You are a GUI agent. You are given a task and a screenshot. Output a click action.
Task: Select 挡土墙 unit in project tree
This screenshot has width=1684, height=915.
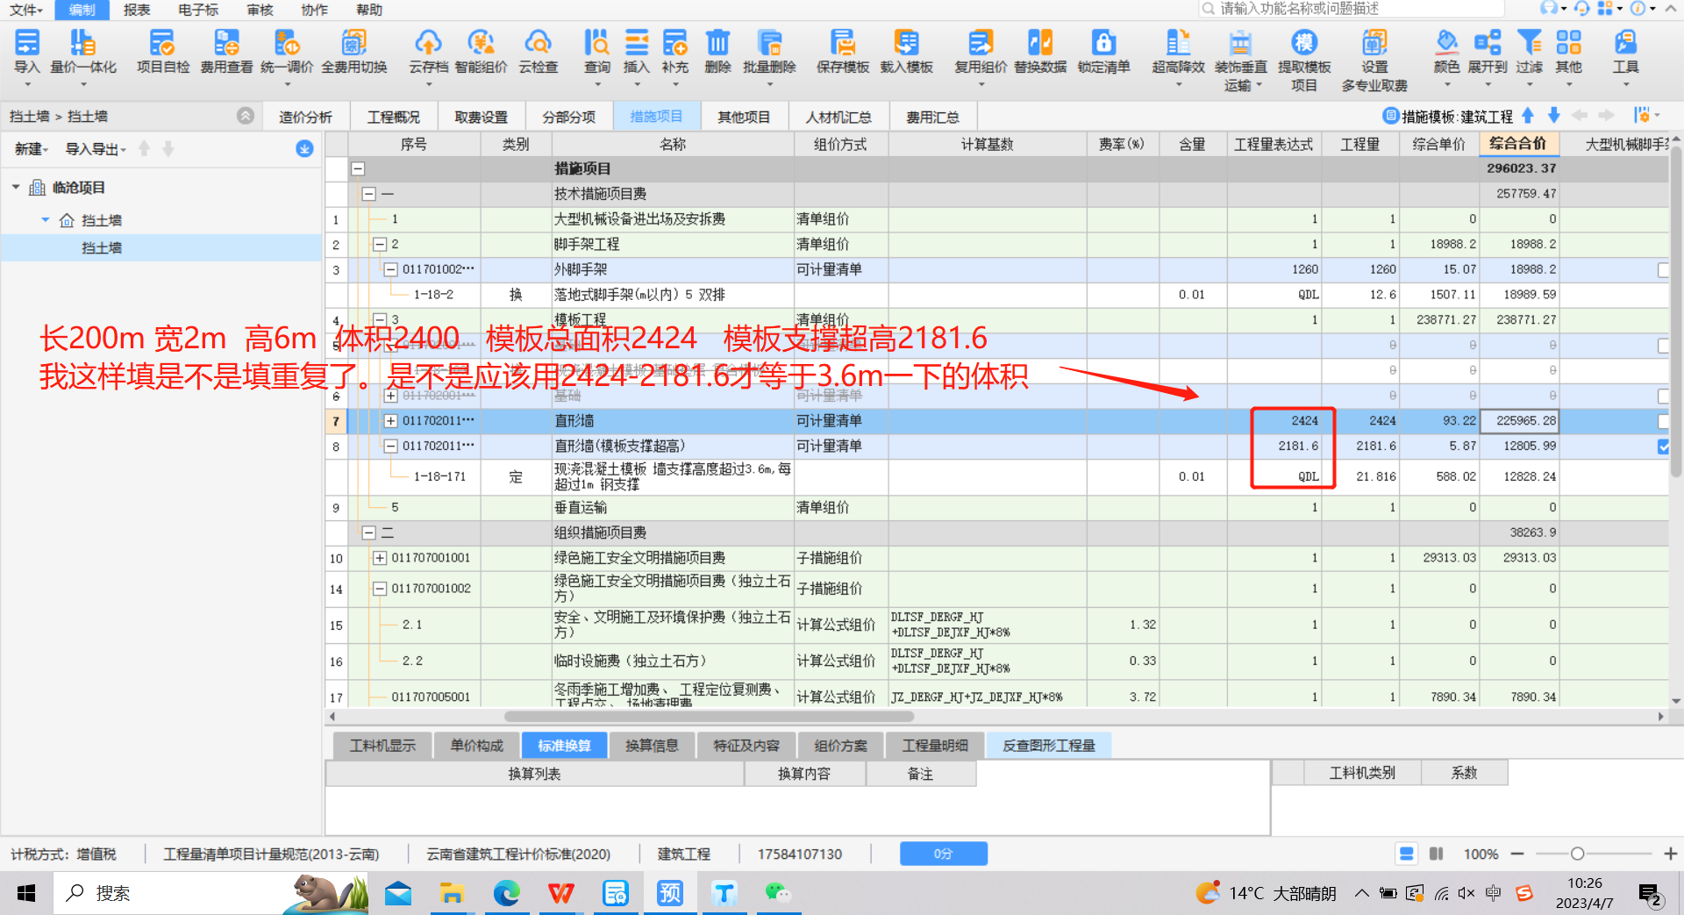[102, 248]
